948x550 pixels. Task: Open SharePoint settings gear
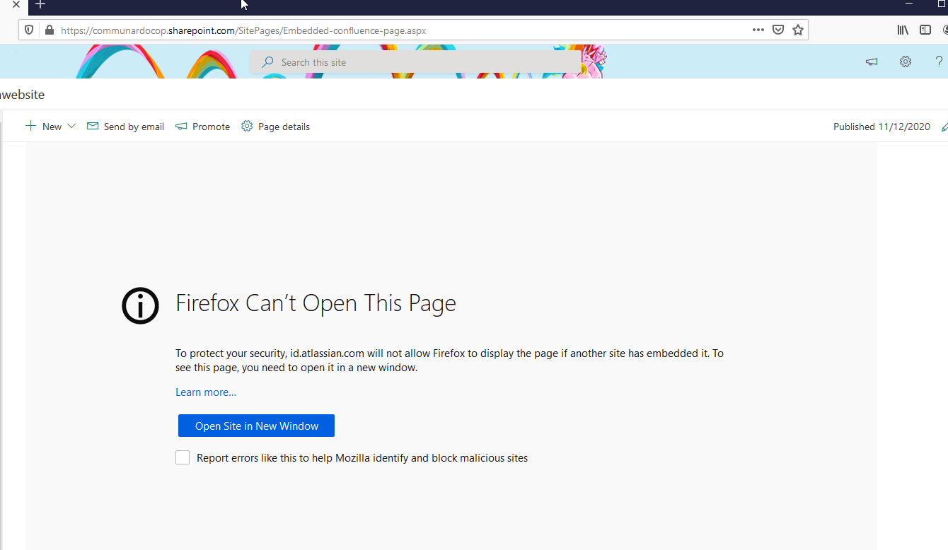pos(906,62)
